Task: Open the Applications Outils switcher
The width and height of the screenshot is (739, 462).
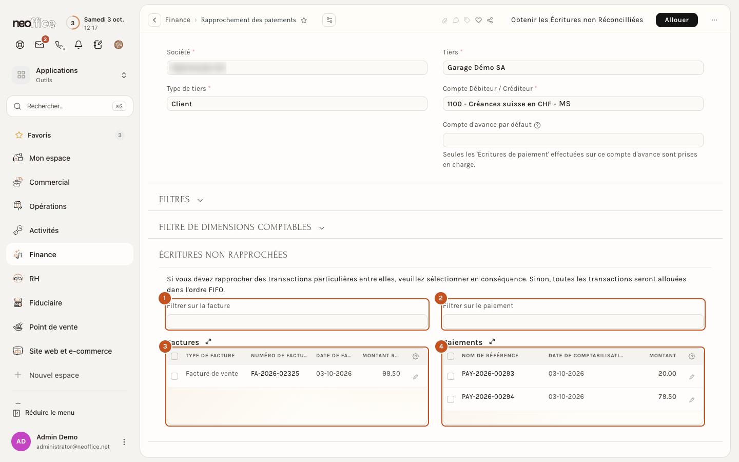Action: pyautogui.click(x=70, y=75)
